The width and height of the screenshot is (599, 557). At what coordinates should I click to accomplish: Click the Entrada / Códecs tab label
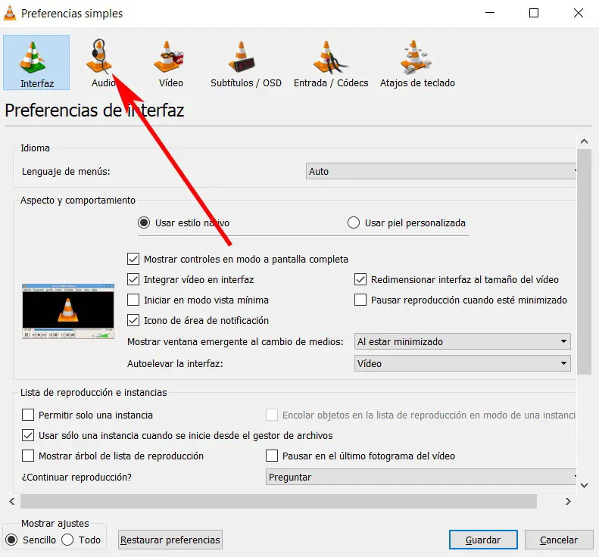pyautogui.click(x=331, y=82)
